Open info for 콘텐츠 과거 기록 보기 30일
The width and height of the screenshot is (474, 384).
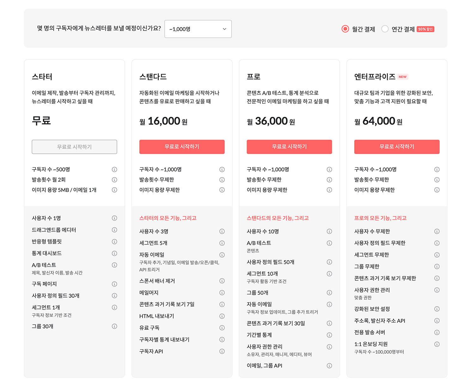(x=329, y=323)
